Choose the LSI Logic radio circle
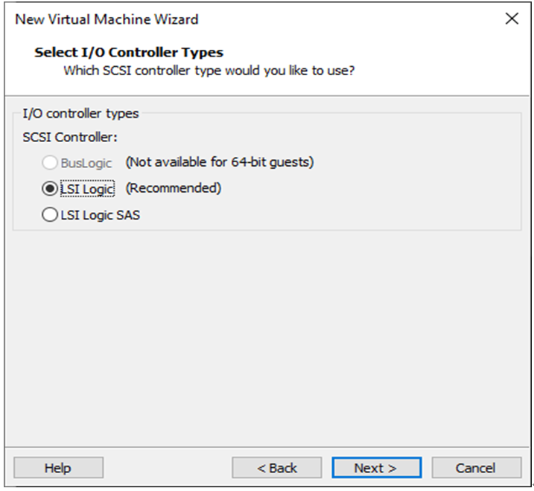Image resolution: width=534 pixels, height=491 pixels. pos(50,189)
